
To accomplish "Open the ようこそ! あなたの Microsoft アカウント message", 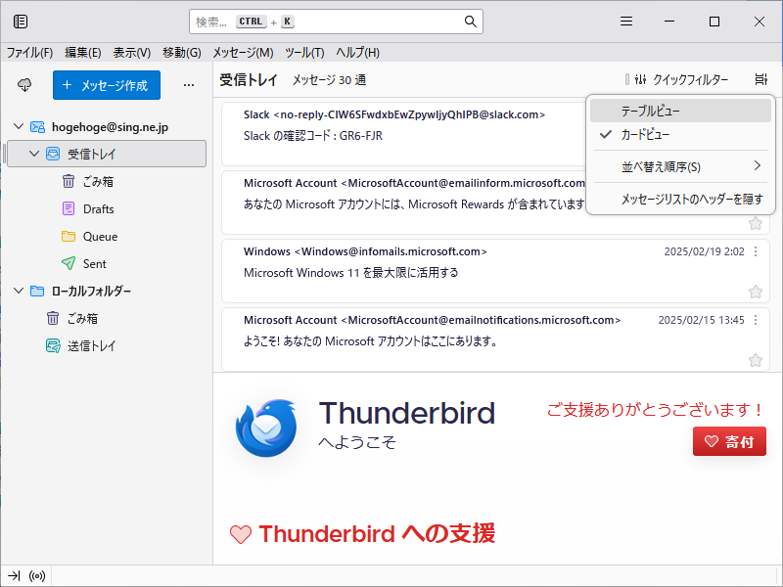I will click(x=495, y=339).
